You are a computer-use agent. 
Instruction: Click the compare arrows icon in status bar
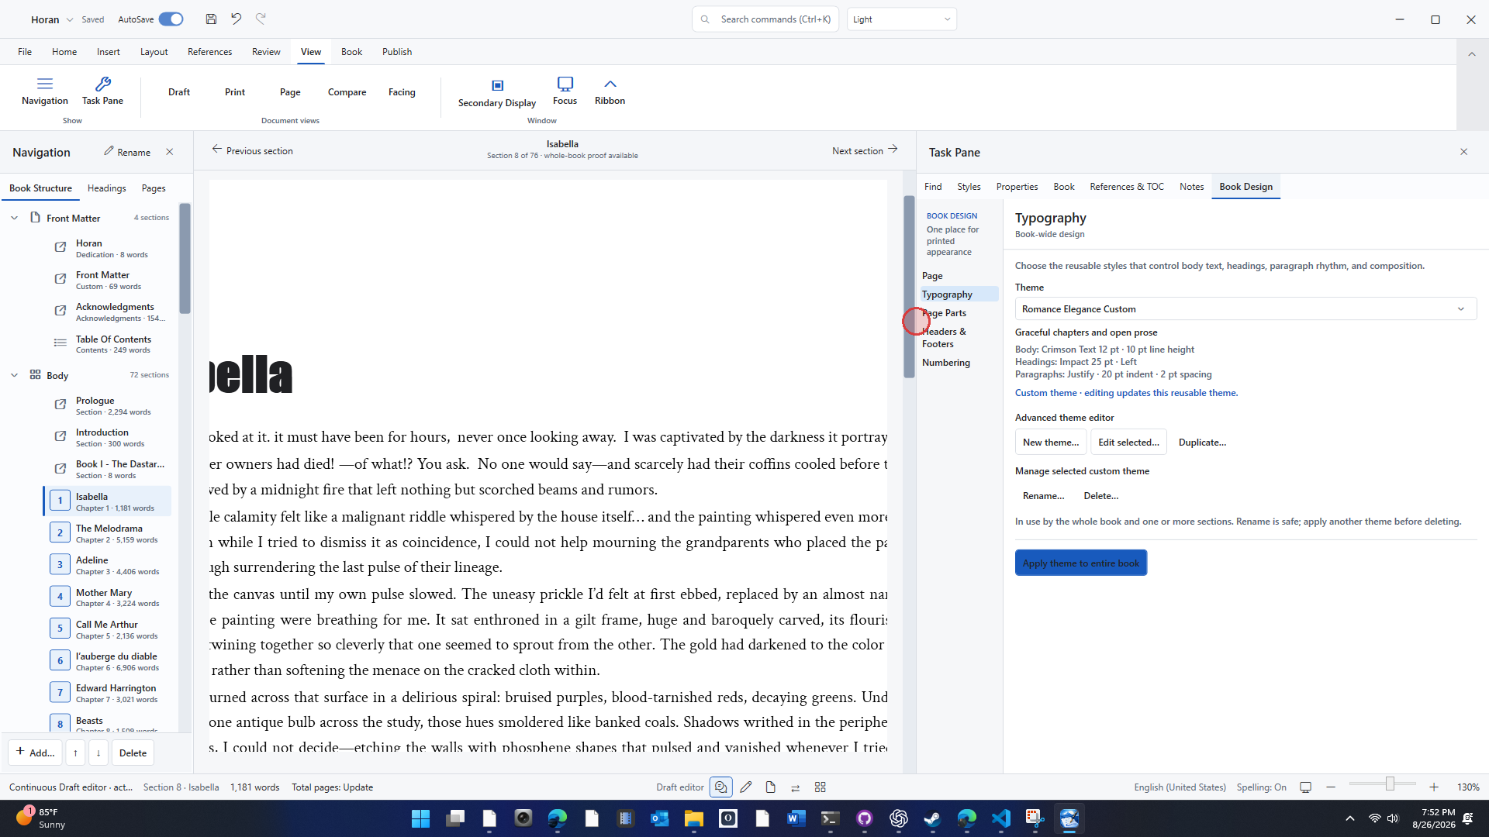click(x=795, y=787)
